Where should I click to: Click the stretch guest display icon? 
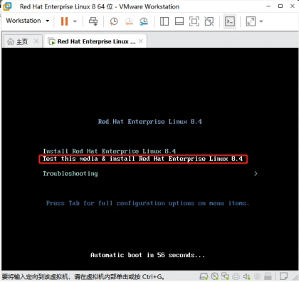251,21
